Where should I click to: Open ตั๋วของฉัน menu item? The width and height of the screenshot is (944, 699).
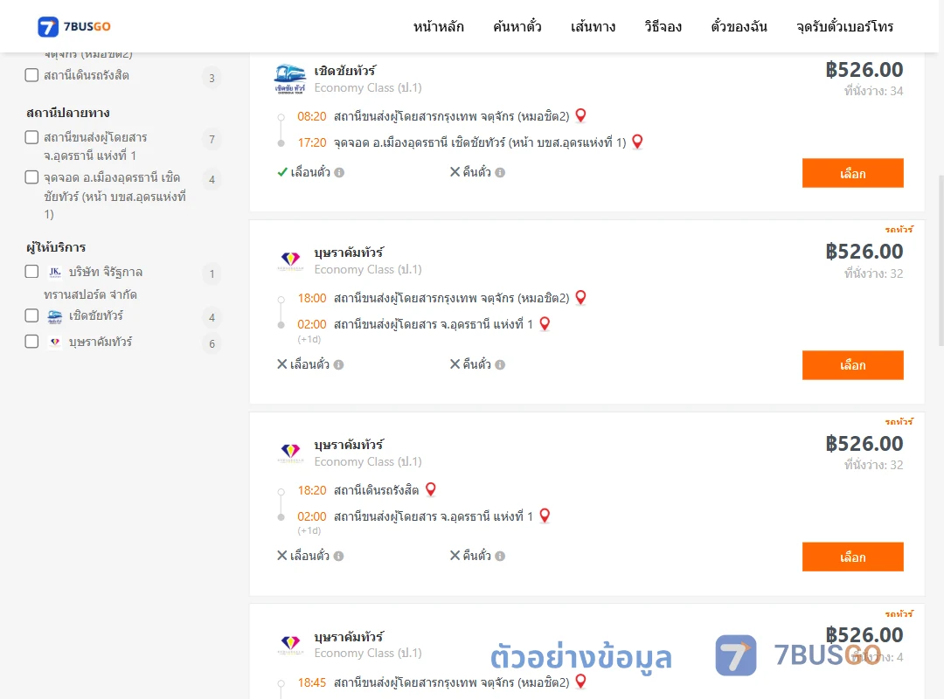click(739, 26)
